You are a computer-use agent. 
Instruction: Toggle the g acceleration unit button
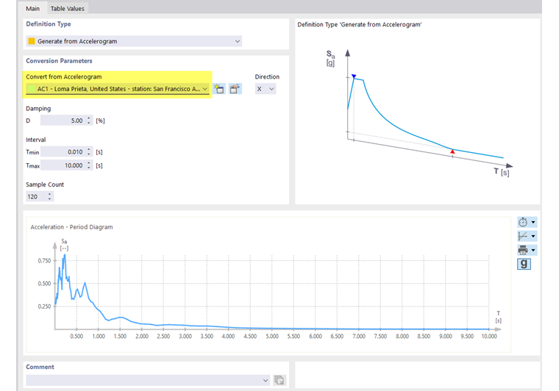click(x=524, y=264)
